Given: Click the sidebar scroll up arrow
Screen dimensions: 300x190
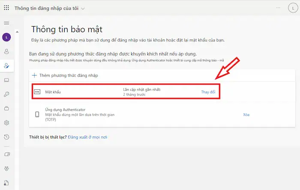Looking at the screenshot, I should tap(17, 31).
